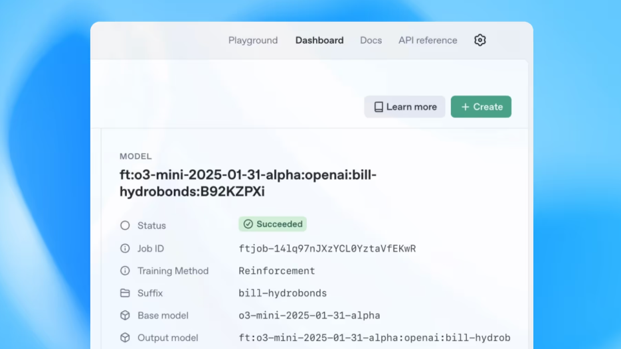Open the API reference tab

[428, 40]
